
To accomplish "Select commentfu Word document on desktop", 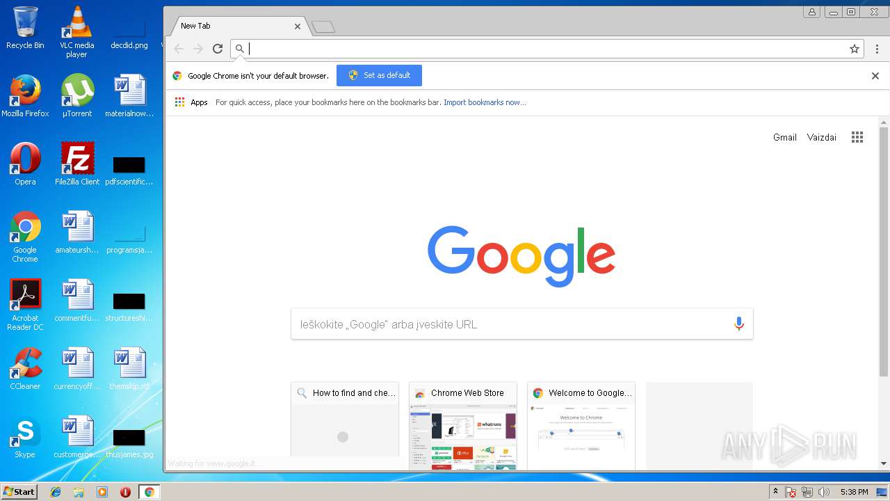I will pyautogui.click(x=76, y=301).
